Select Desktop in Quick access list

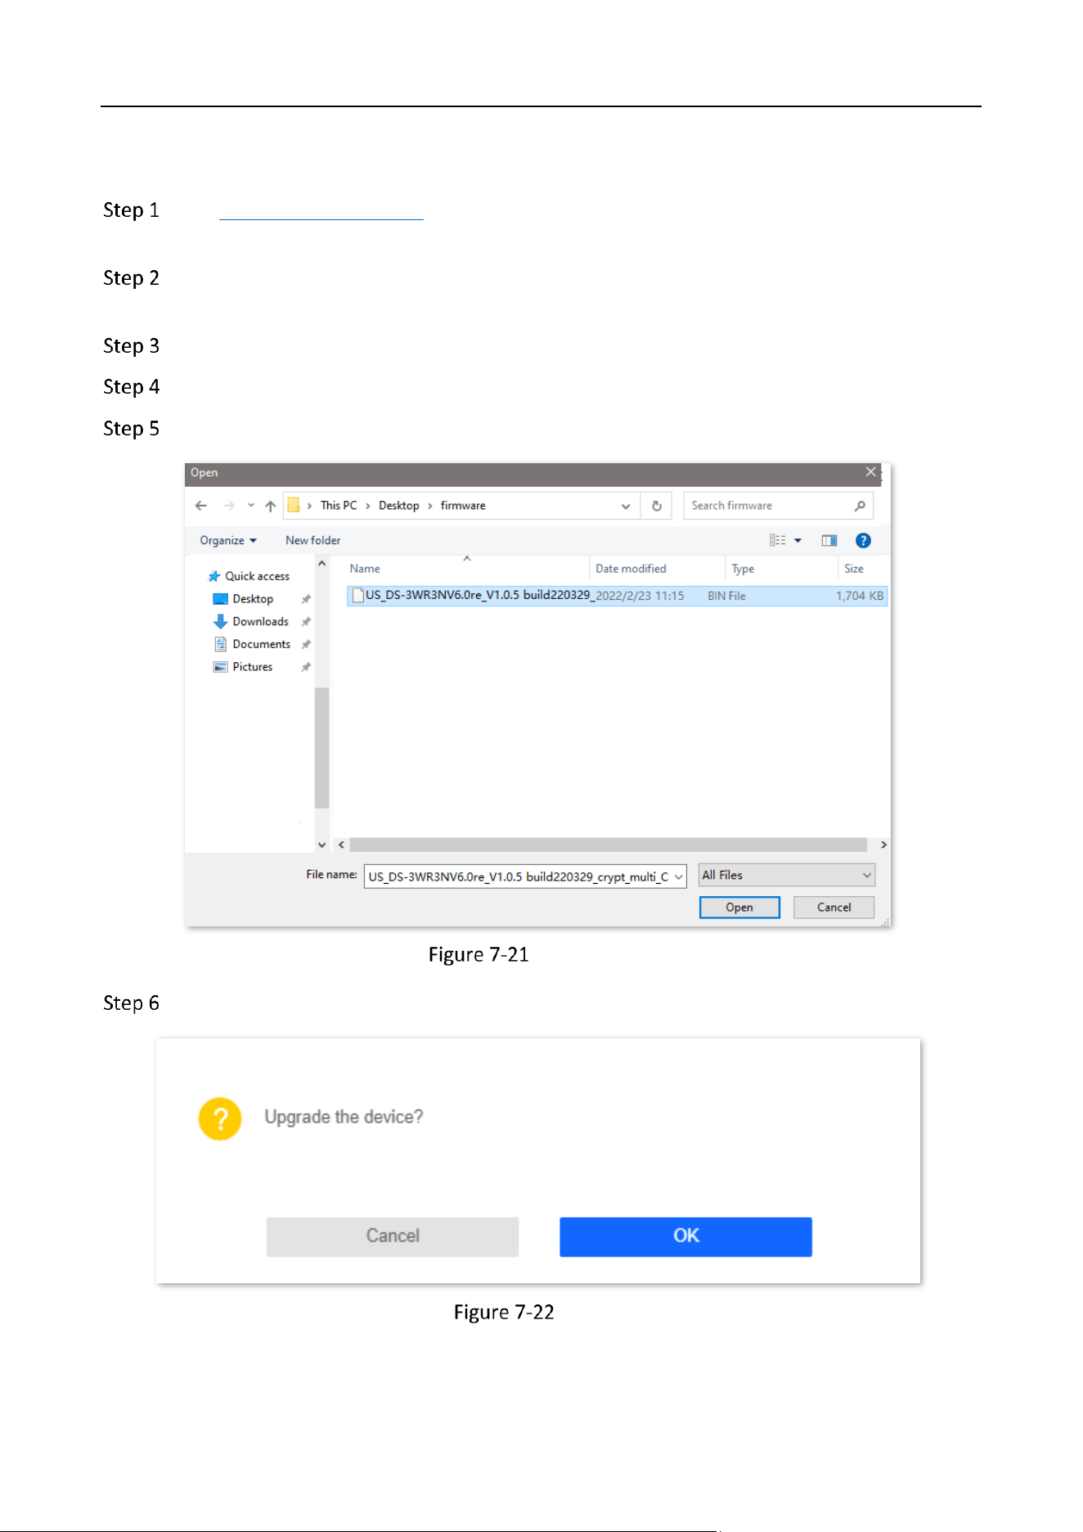click(243, 599)
